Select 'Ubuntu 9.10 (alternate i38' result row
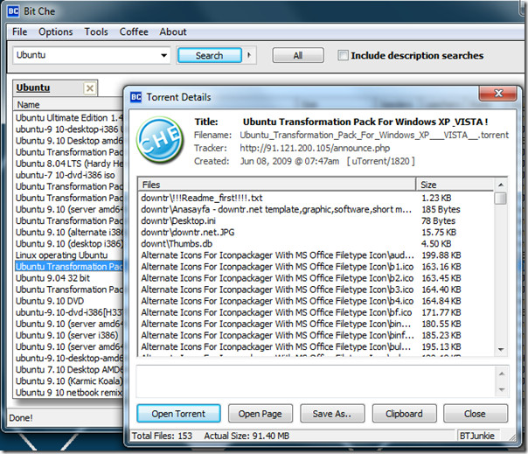The image size is (528, 454). pyautogui.click(x=69, y=232)
